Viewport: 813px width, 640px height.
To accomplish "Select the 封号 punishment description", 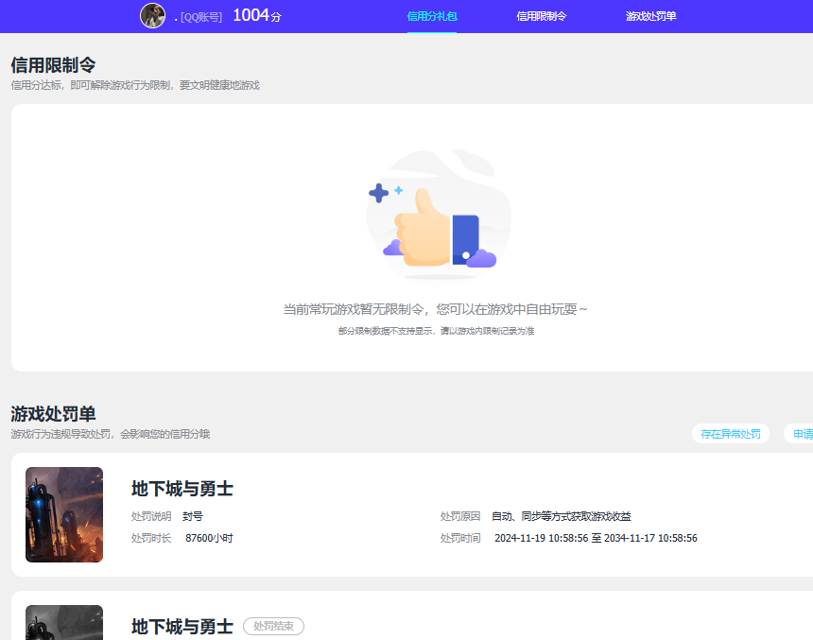I will click(x=193, y=516).
